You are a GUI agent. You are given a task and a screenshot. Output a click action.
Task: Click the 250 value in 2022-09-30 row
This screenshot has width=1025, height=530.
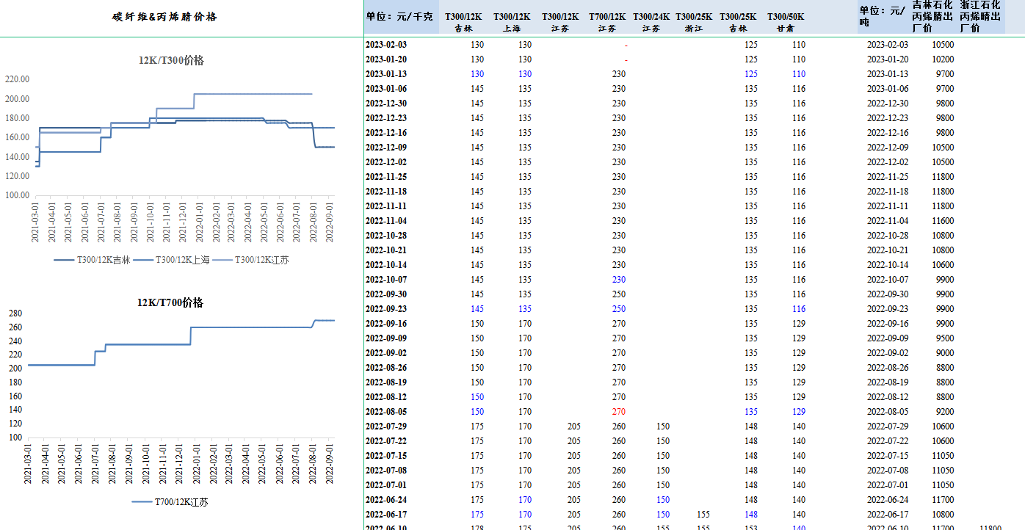tap(618, 294)
